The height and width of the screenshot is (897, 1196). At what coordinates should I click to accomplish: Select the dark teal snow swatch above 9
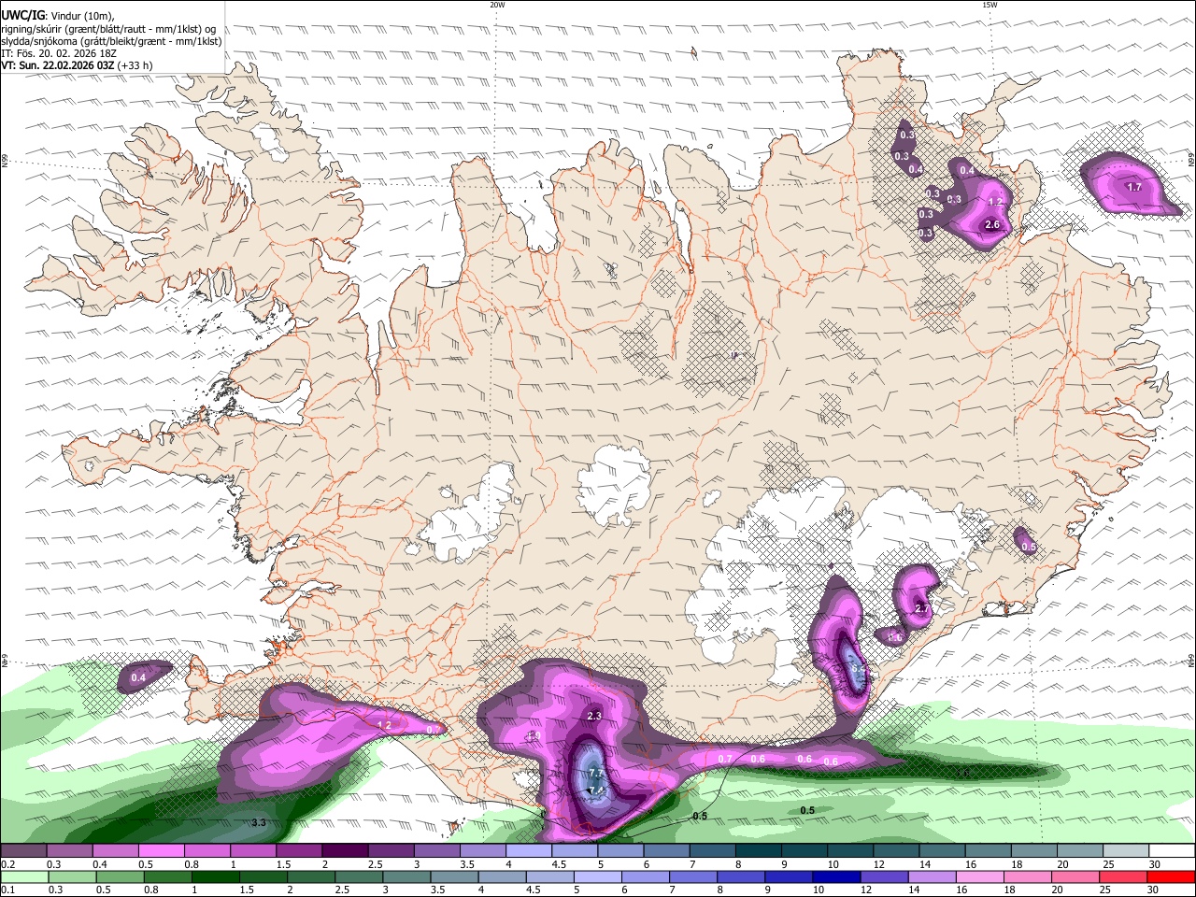(x=804, y=851)
